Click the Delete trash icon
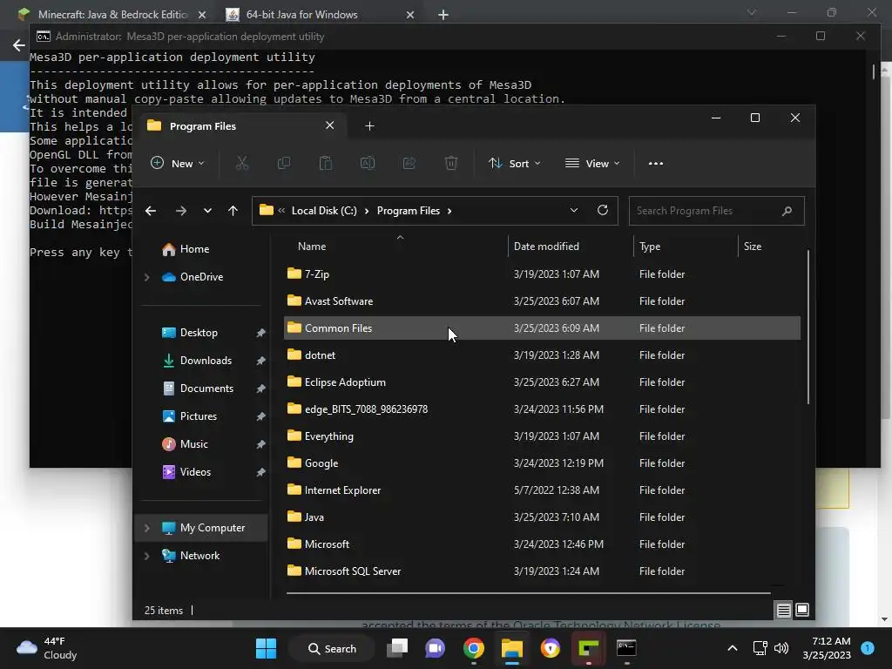 451,163
